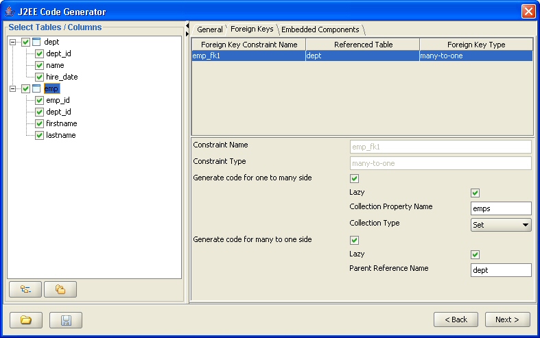
Task: Toggle the emp_id column checkbox
Action: [x=40, y=100]
